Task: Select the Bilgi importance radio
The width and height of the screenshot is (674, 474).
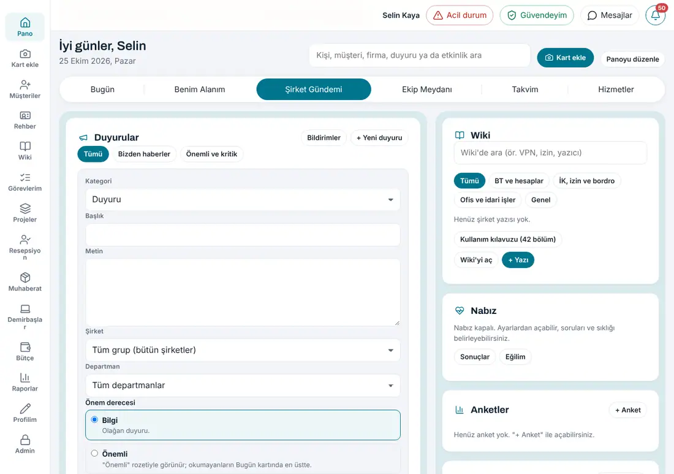Action: pos(94,420)
